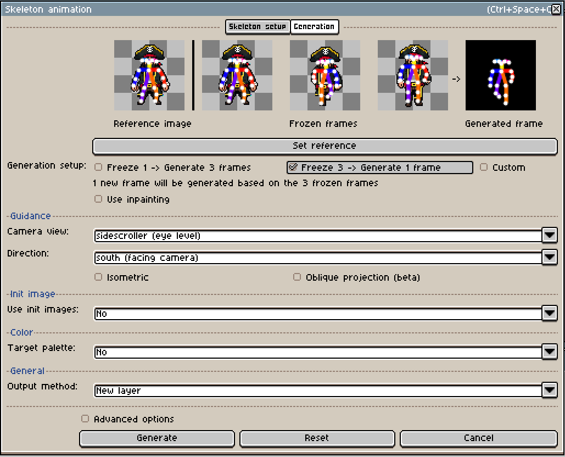The height and width of the screenshot is (457, 565).
Task: Select the Generation tab
Action: [x=315, y=27]
